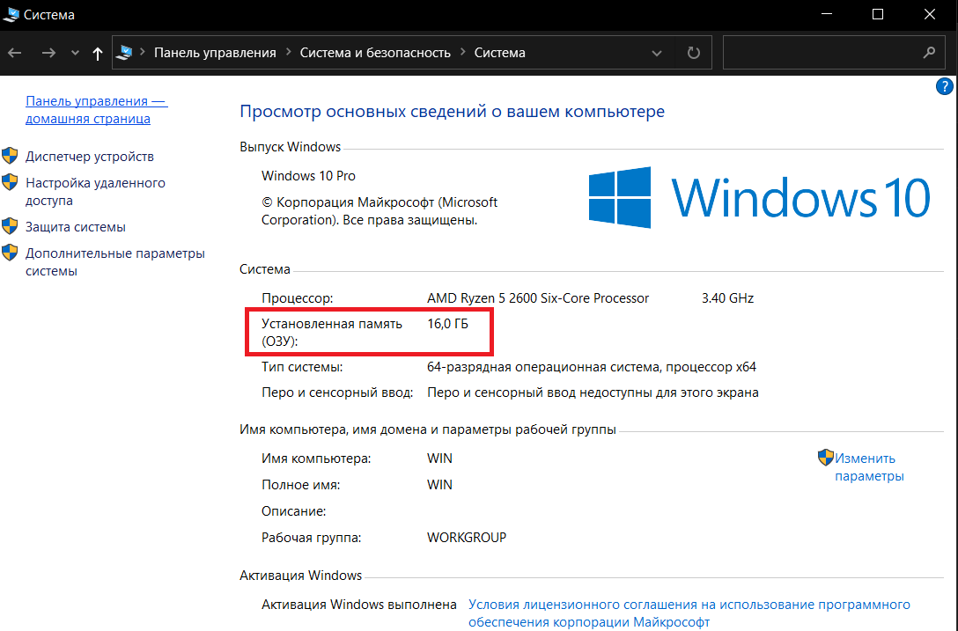This screenshot has width=958, height=631.
Task: Select WIN value next to Полное имя
Action: coord(440,484)
